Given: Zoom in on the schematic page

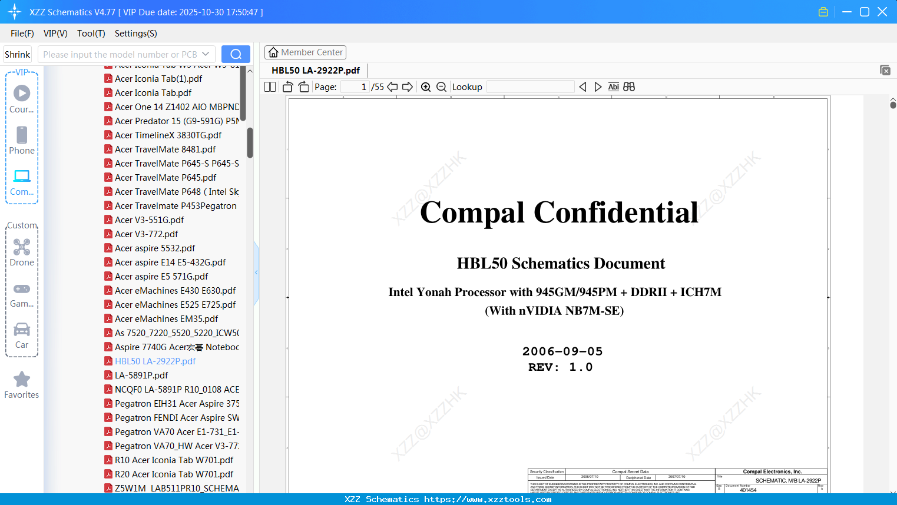Looking at the screenshot, I should [426, 87].
